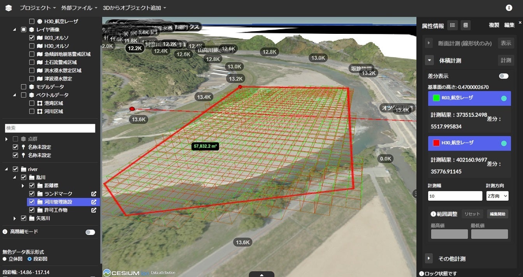Expand 点群 tree node
523x277 pixels.
coord(6,139)
